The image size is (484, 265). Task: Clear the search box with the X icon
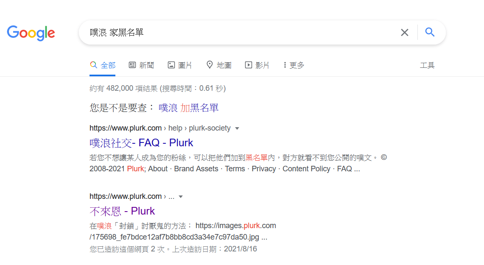(404, 32)
